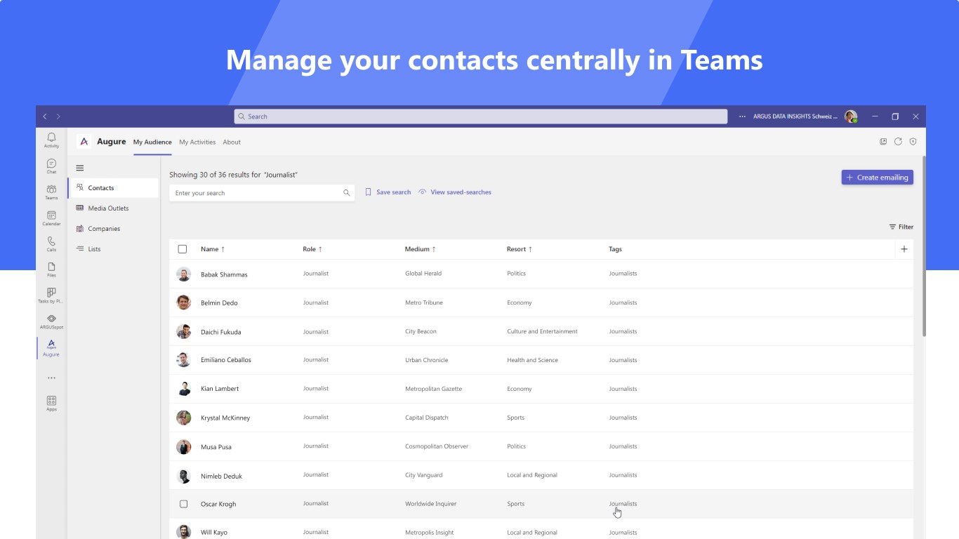The image size is (959, 539).
Task: Select Contacts in the sidebar
Action: (114, 188)
